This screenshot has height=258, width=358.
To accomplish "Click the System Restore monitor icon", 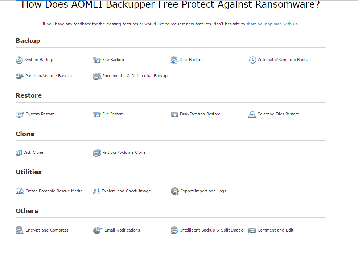I will tap(20, 114).
